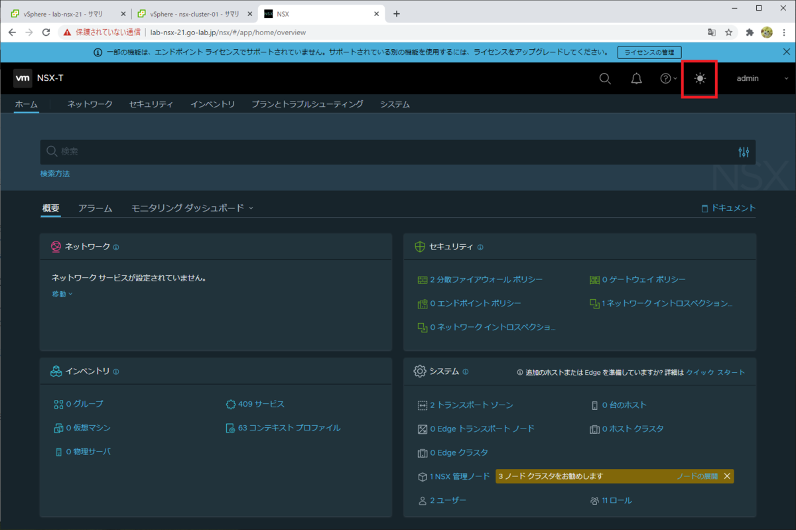Open a new browser tab
The width and height of the screenshot is (796, 530).
(x=397, y=14)
